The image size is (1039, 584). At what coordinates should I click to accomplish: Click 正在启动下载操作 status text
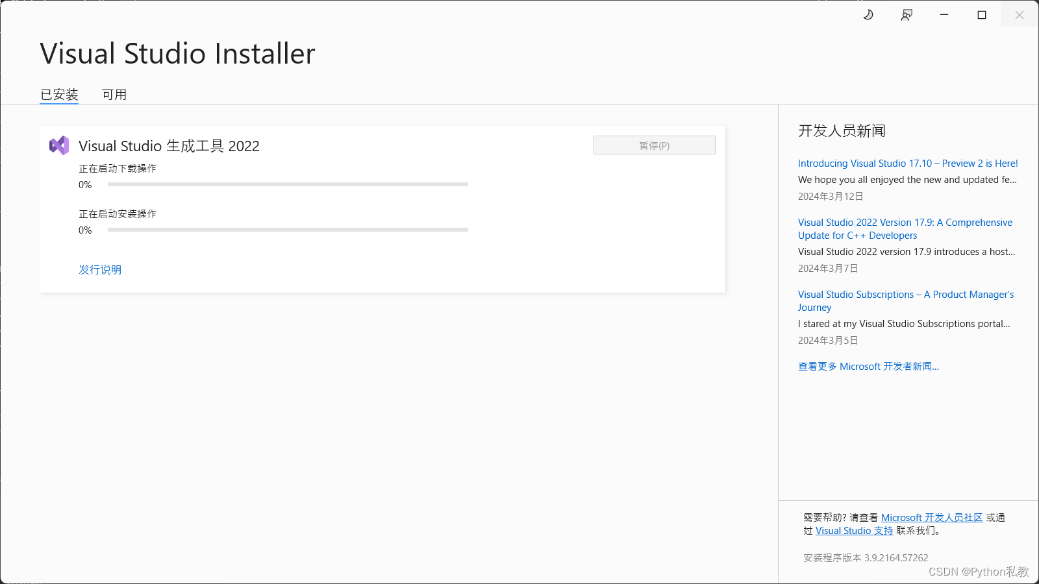[x=118, y=169]
